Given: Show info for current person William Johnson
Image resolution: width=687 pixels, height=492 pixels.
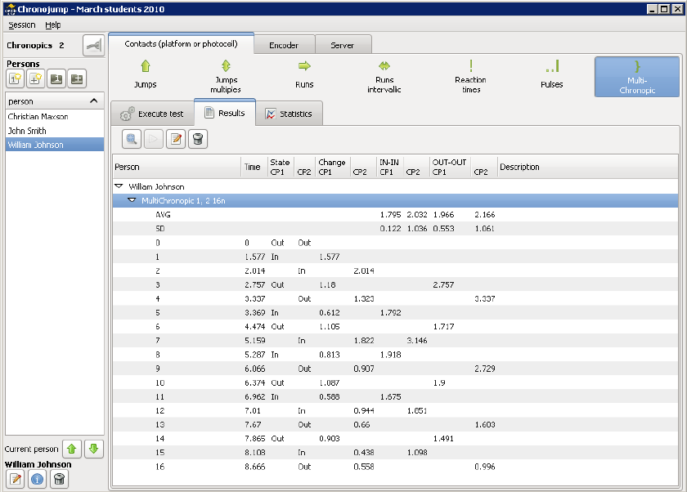Looking at the screenshot, I should point(37,480).
